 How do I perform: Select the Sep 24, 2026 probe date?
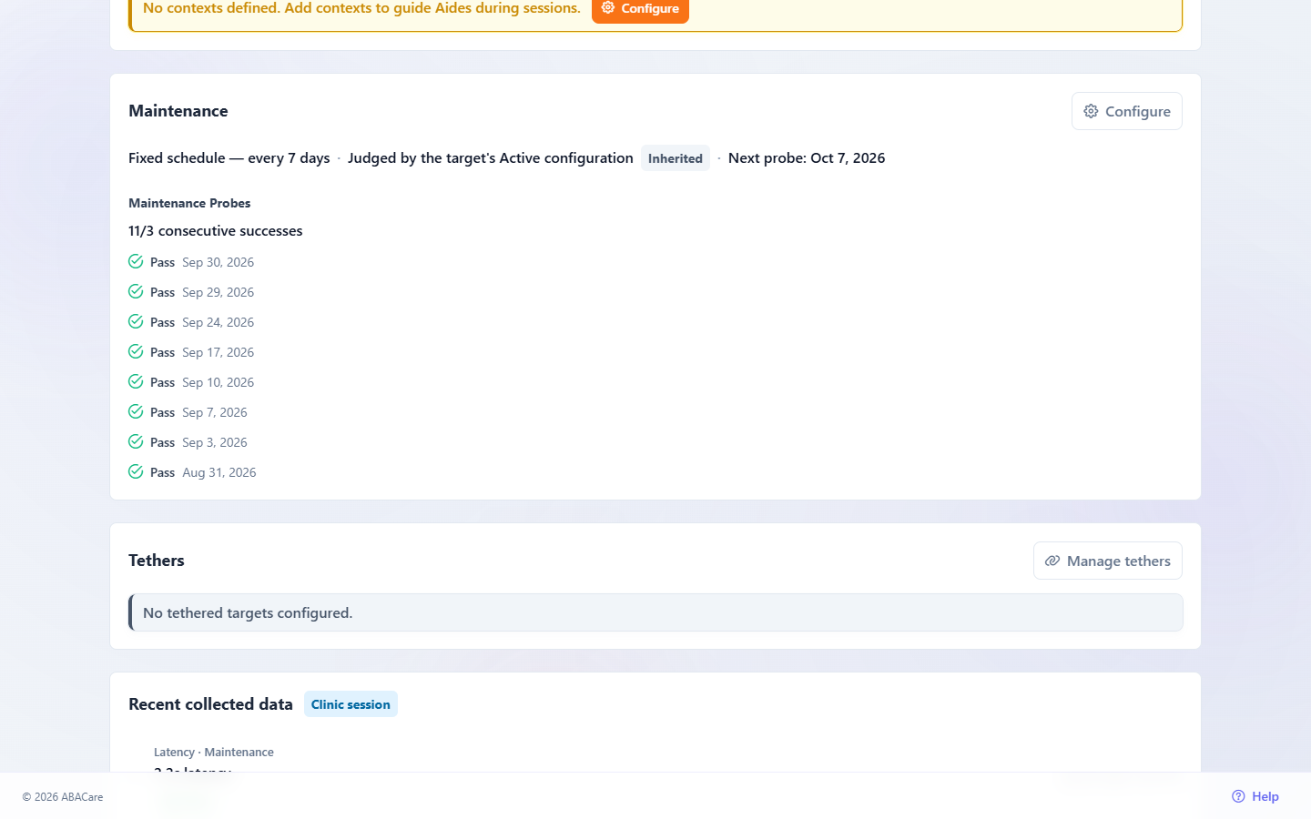[218, 322]
